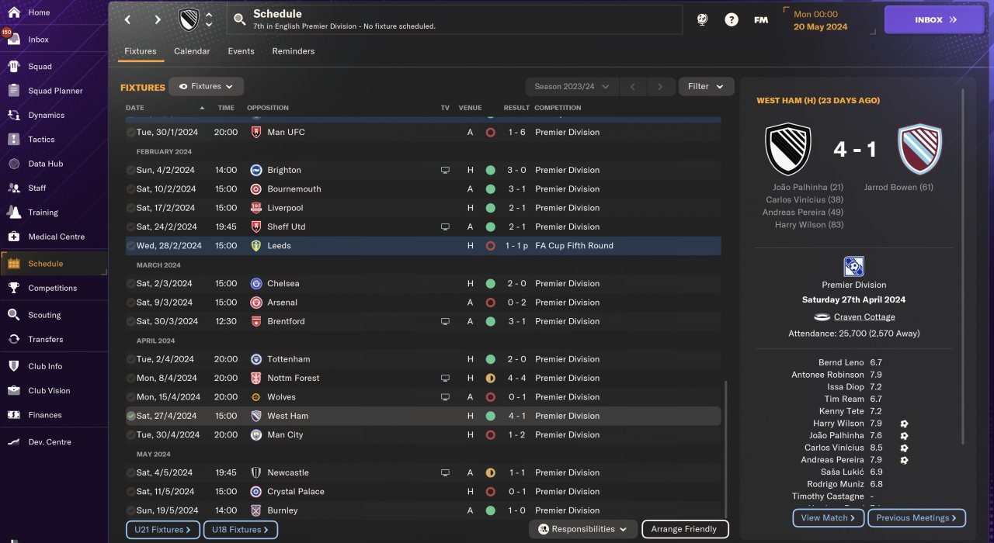Toggle reminder circle for Leeds fixture
Screen dimensions: 994x543
click(130, 246)
